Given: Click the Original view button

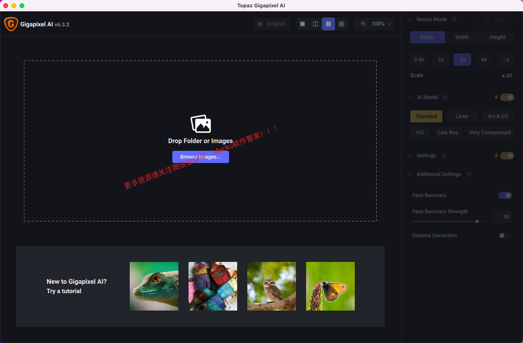Looking at the screenshot, I should coord(271,24).
